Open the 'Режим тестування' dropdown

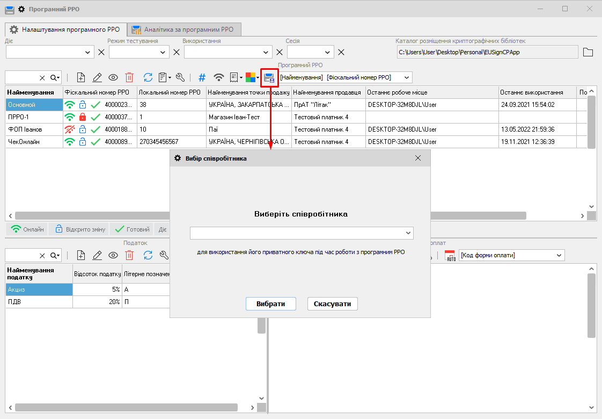pyautogui.click(x=164, y=52)
